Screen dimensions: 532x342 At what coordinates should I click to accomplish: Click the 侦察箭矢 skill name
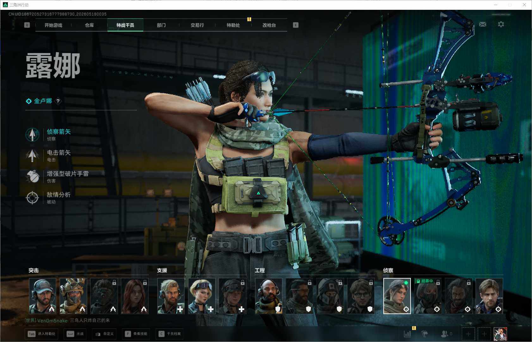[59, 131]
